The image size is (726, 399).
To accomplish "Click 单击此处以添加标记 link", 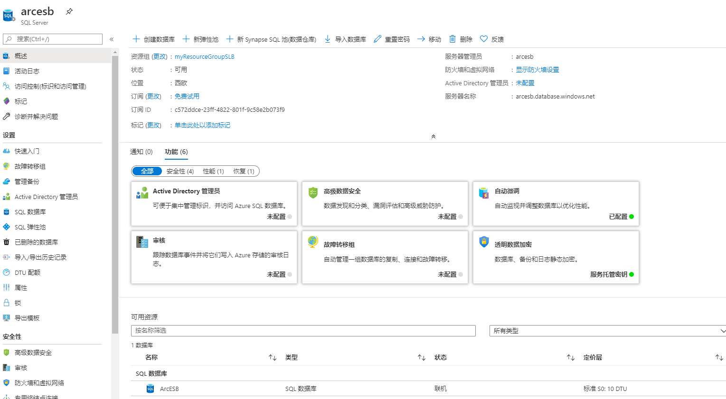I will (x=202, y=125).
